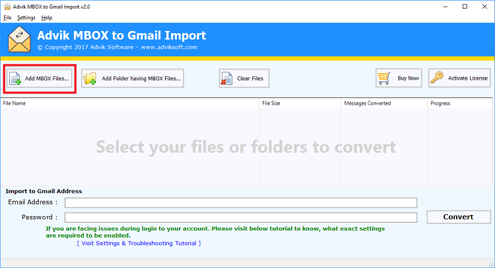Click Add Folder having MBOX Files button
Image resolution: width=495 pixels, height=268 pixels.
pyautogui.click(x=133, y=78)
